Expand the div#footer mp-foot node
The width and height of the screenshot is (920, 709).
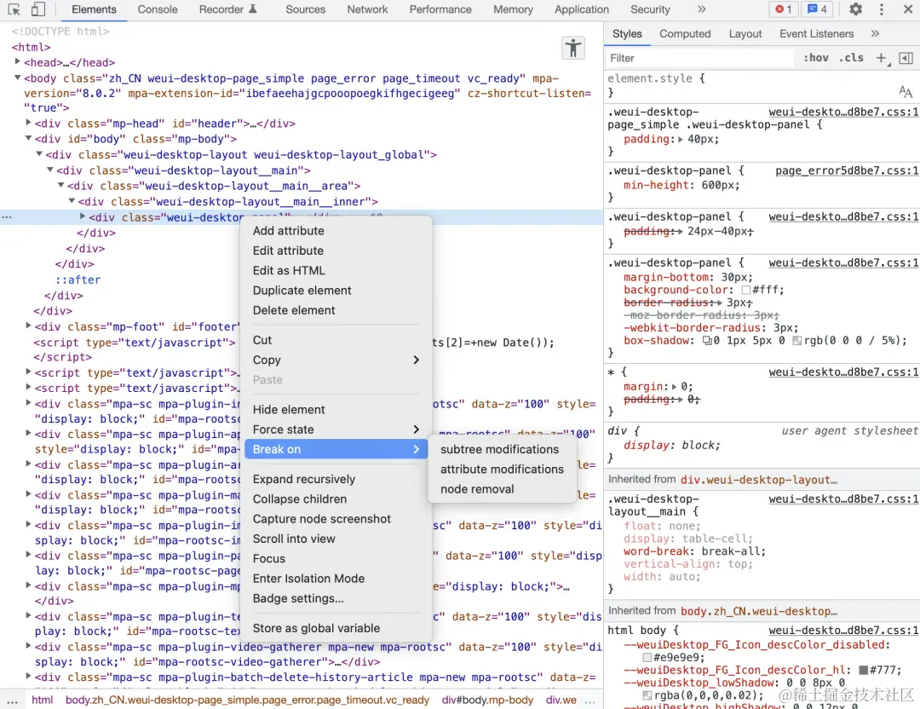(x=28, y=326)
